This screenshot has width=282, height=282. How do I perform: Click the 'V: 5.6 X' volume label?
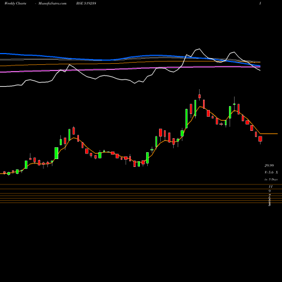(271, 173)
